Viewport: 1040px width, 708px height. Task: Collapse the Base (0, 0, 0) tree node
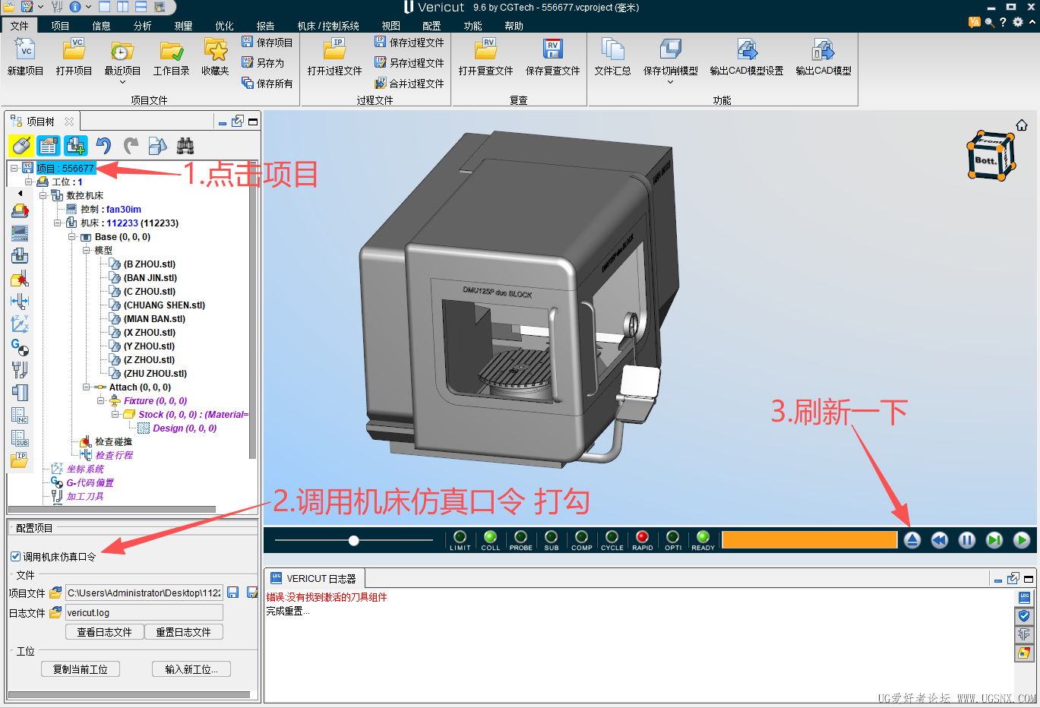coord(72,236)
